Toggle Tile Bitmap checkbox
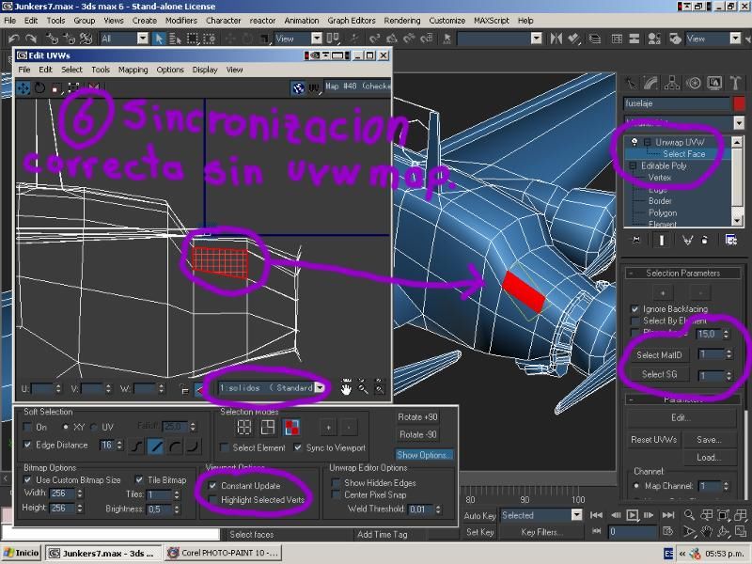The width and height of the screenshot is (752, 564). (x=139, y=479)
